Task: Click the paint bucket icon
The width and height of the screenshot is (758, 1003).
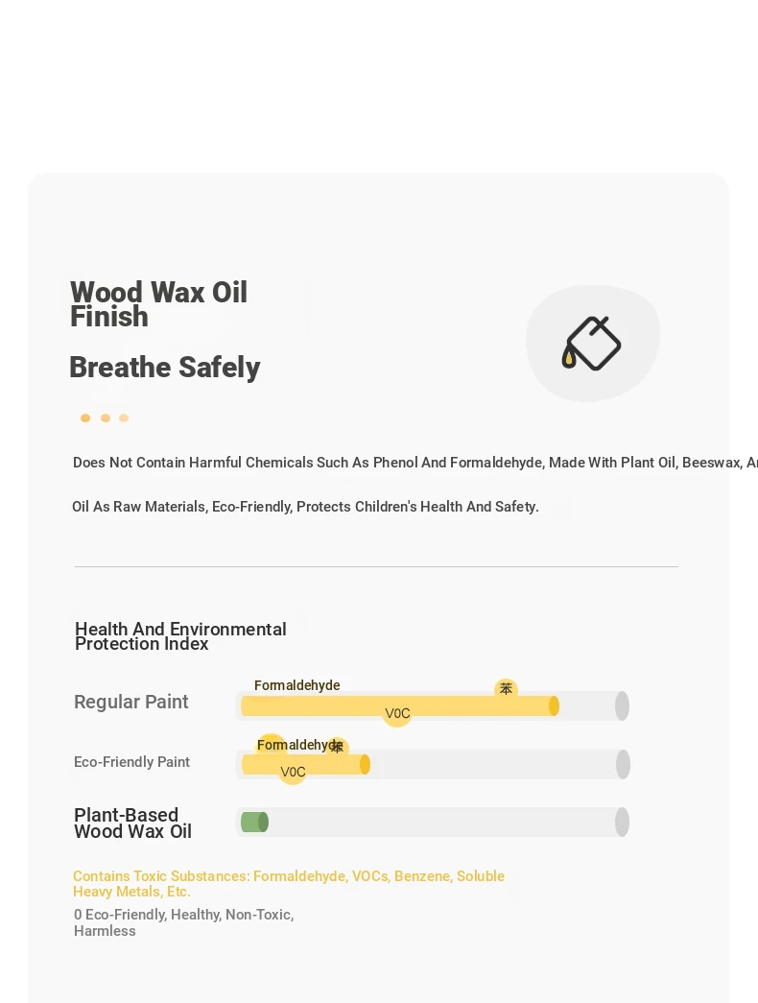Action: (591, 344)
